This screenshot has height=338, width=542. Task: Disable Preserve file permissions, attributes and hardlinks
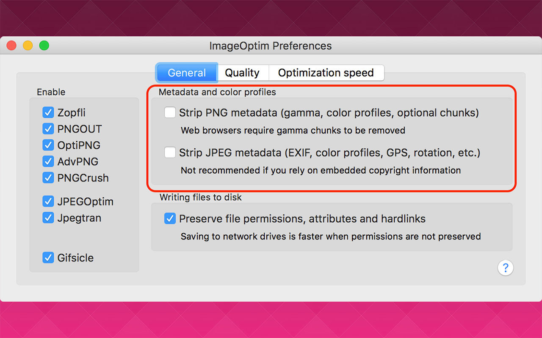[170, 219]
